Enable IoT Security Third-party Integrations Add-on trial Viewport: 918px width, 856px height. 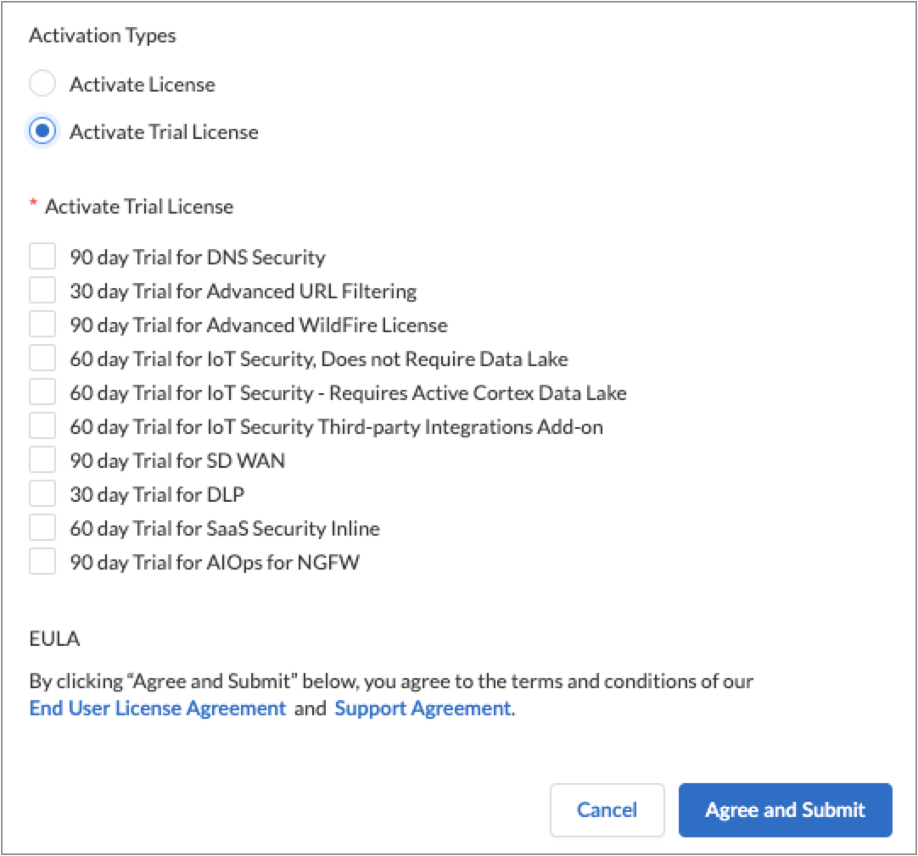coord(42,426)
